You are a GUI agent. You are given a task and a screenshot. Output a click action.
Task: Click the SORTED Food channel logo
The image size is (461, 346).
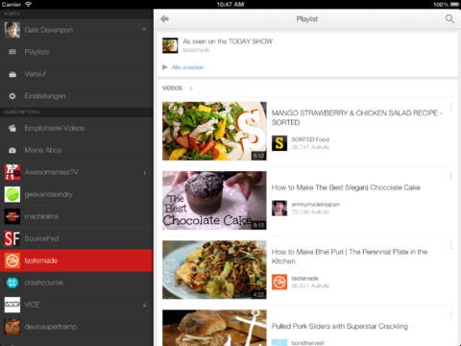click(279, 143)
